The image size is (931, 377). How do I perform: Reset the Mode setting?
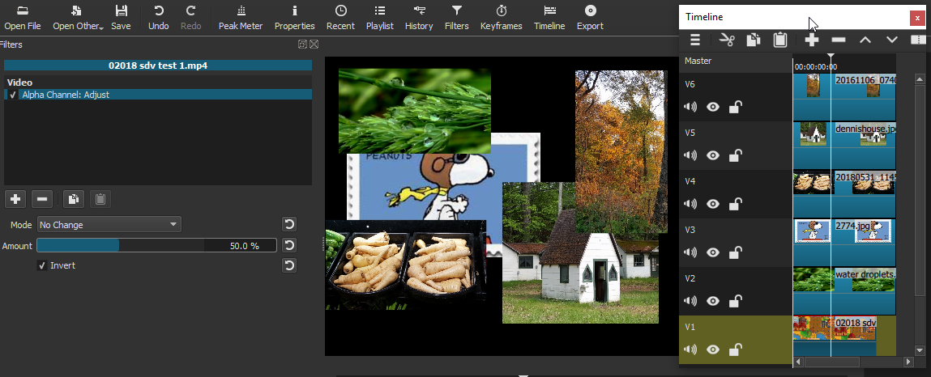(289, 224)
